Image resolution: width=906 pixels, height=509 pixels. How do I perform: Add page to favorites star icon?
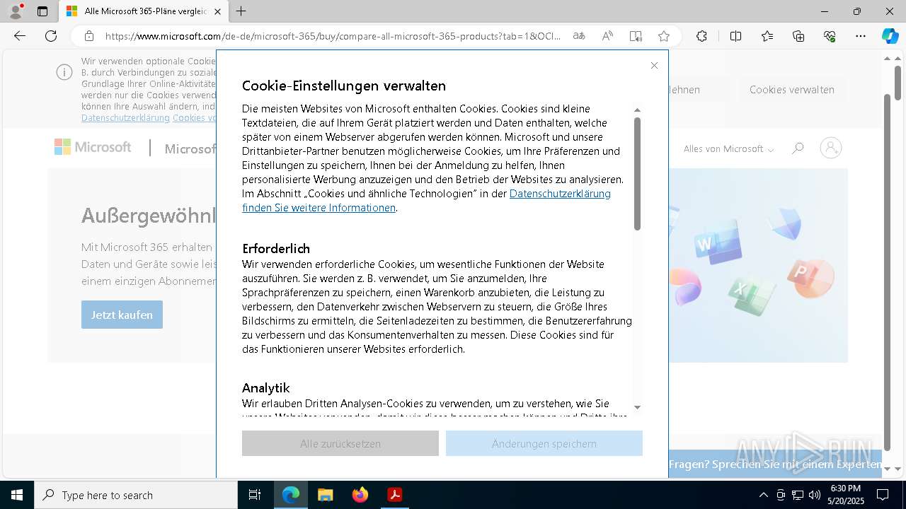point(663,36)
